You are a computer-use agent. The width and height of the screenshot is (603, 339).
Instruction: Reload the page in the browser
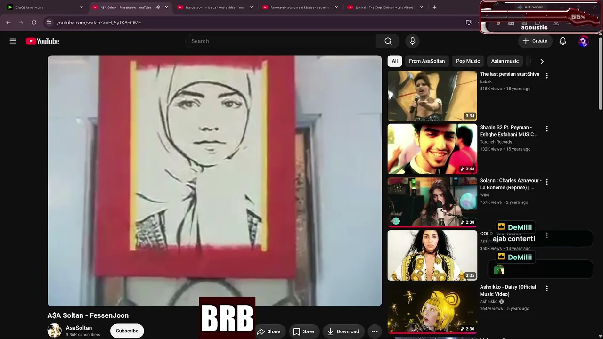click(34, 22)
